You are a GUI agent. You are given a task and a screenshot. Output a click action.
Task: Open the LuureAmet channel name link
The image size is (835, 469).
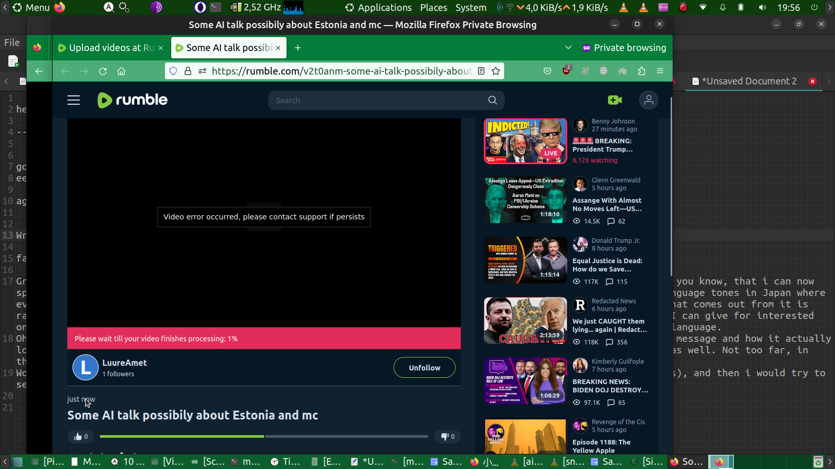pyautogui.click(x=124, y=363)
